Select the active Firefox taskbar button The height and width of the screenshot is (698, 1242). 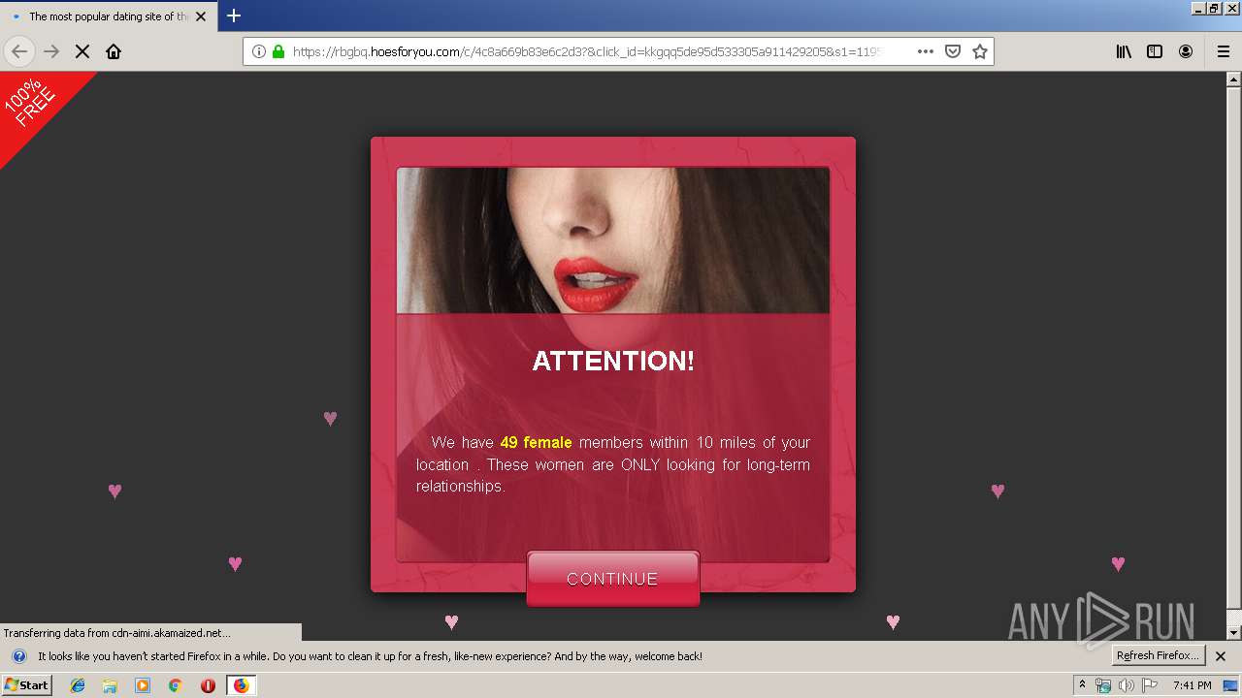click(241, 685)
